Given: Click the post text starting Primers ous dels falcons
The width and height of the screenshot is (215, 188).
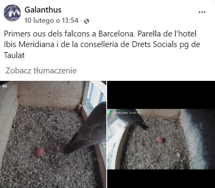Looking at the screenshot, I should (102, 44).
